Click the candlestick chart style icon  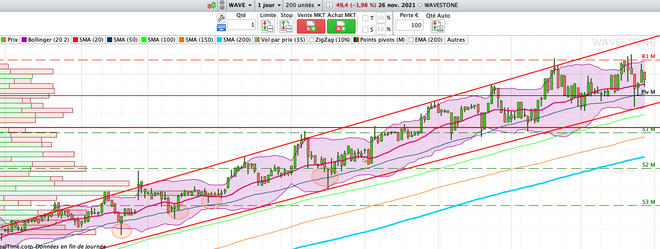click(211, 5)
